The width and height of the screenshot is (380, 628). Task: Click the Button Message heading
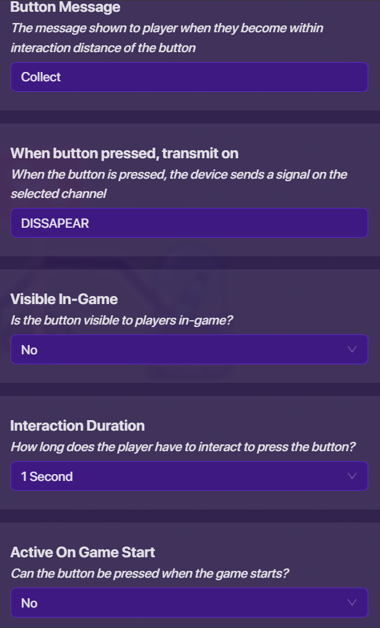tap(65, 8)
